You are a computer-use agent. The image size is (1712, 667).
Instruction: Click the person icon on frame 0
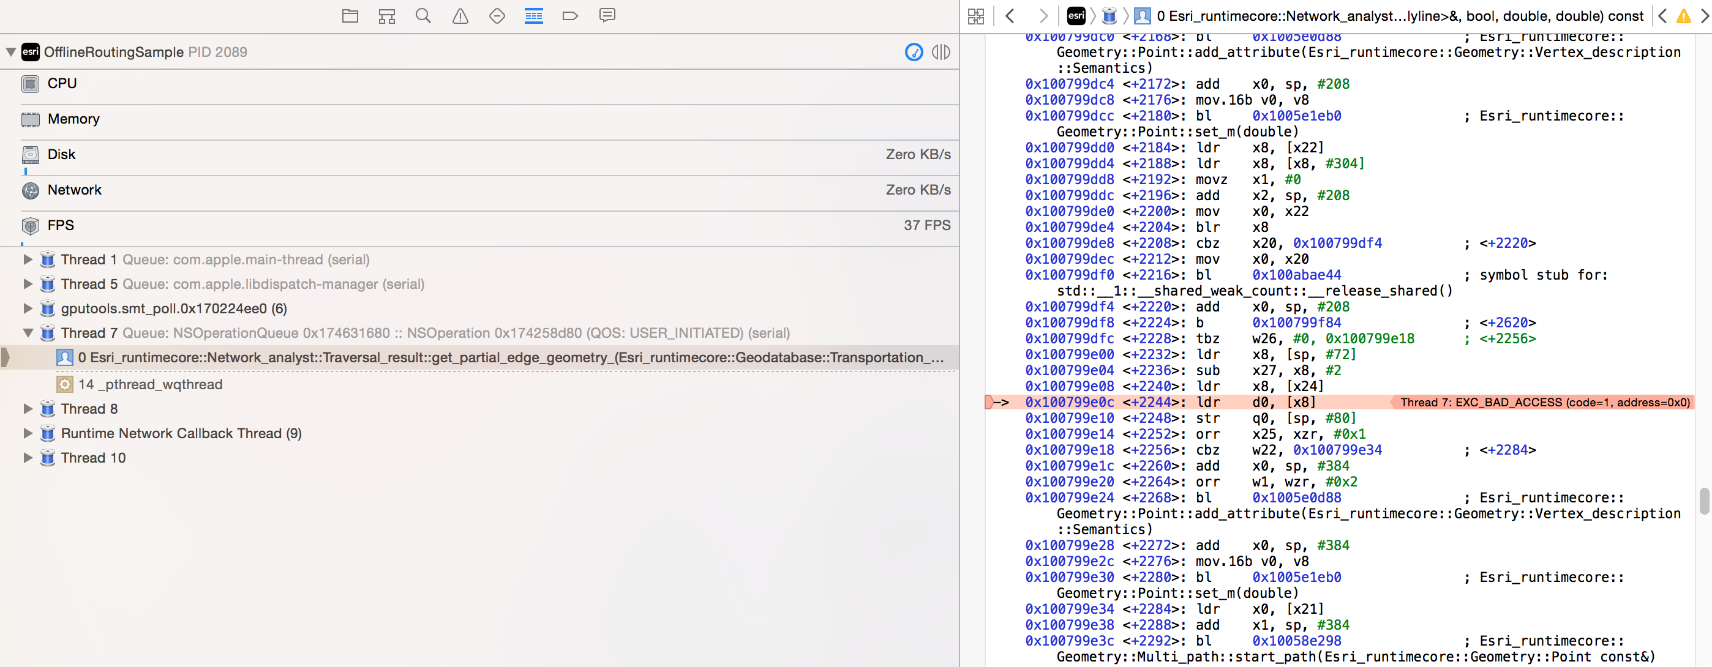coord(64,357)
